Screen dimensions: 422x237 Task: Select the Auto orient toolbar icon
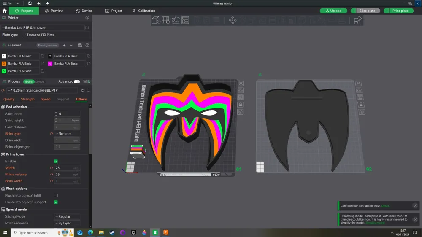pos(176,20)
